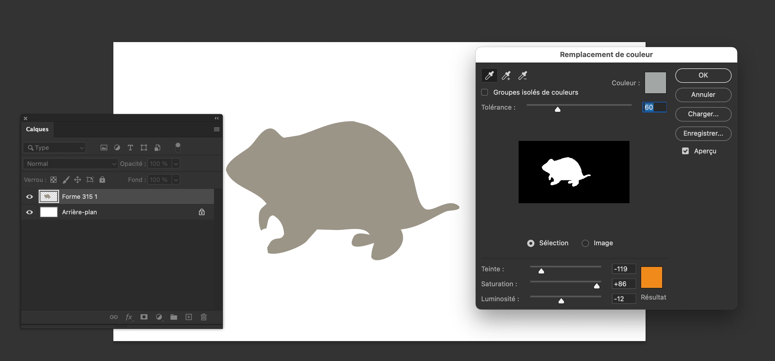Click the delete layer trash icon
The image size is (775, 361).
coord(204,317)
